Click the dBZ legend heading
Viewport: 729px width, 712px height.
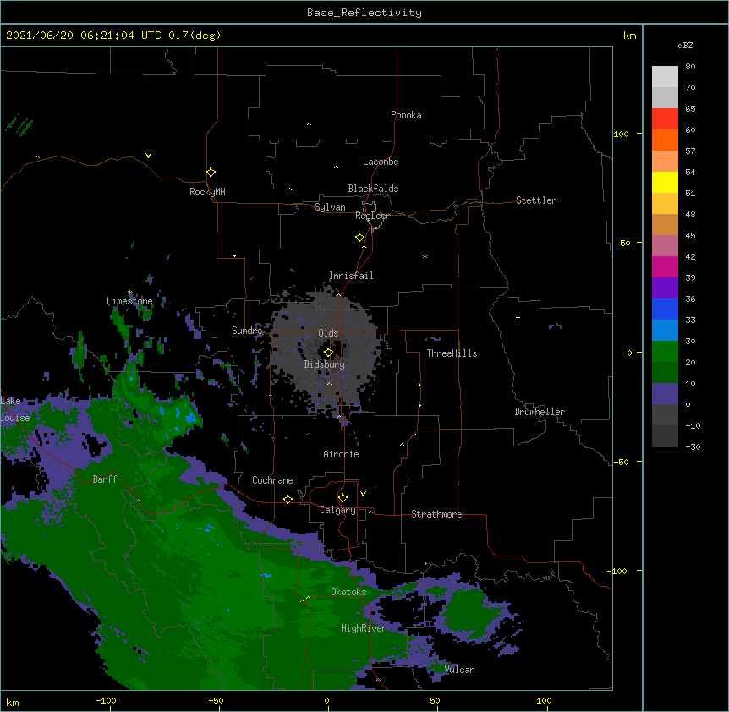[x=685, y=45]
